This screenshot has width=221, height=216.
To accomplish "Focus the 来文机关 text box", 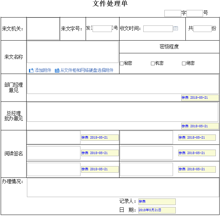I will click(43, 29).
